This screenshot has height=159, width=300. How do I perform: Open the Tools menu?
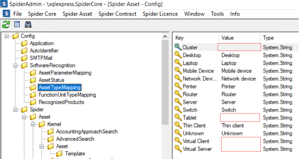(217, 14)
